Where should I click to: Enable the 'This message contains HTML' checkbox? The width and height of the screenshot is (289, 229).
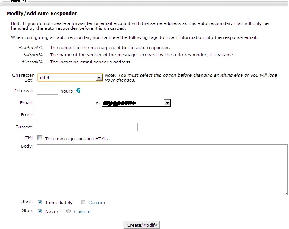coord(40,138)
